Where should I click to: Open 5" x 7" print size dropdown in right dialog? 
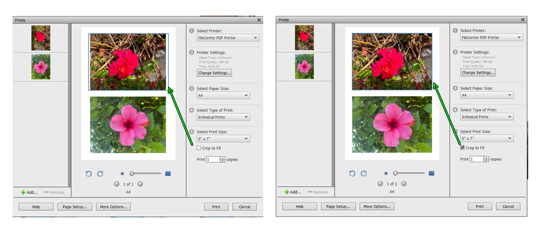pyautogui.click(x=487, y=138)
